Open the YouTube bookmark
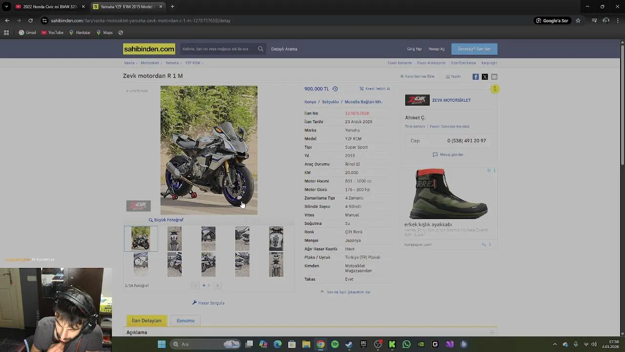The height and width of the screenshot is (352, 625). coord(52,33)
